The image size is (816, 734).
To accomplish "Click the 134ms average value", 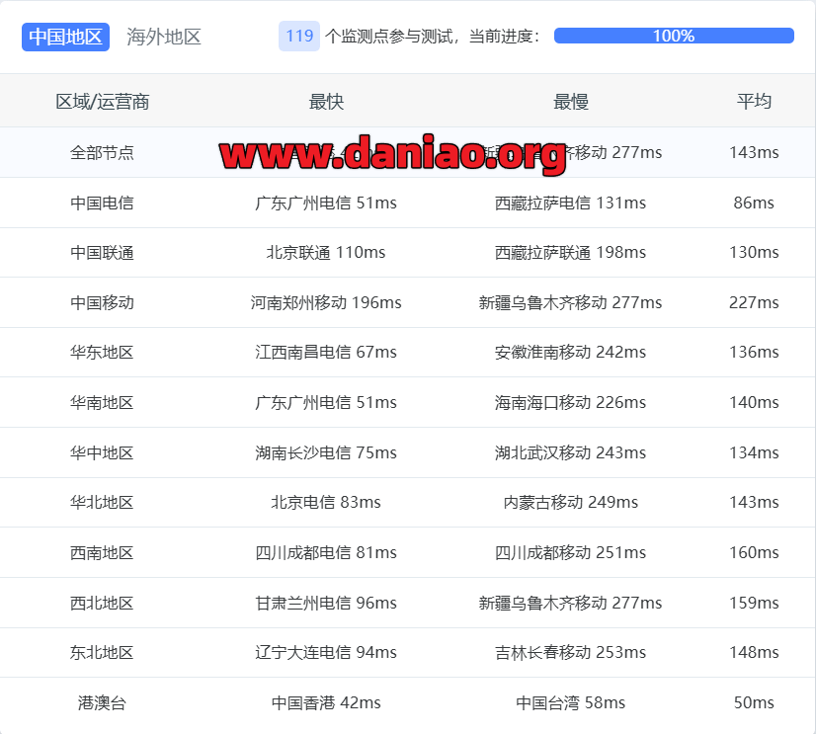I will click(x=754, y=452).
